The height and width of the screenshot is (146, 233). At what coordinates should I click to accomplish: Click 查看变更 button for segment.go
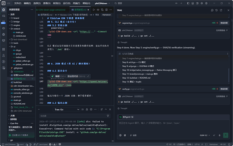(224, 23)
